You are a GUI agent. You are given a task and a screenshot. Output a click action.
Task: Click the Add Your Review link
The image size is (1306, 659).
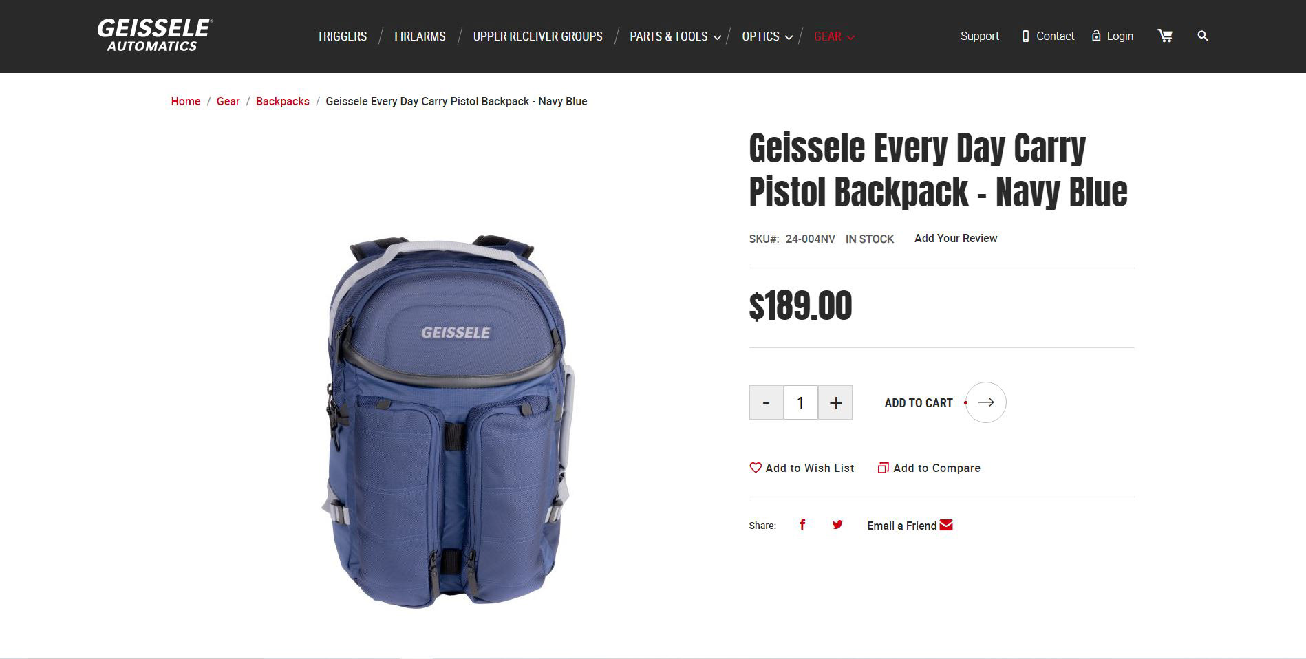[x=956, y=238]
